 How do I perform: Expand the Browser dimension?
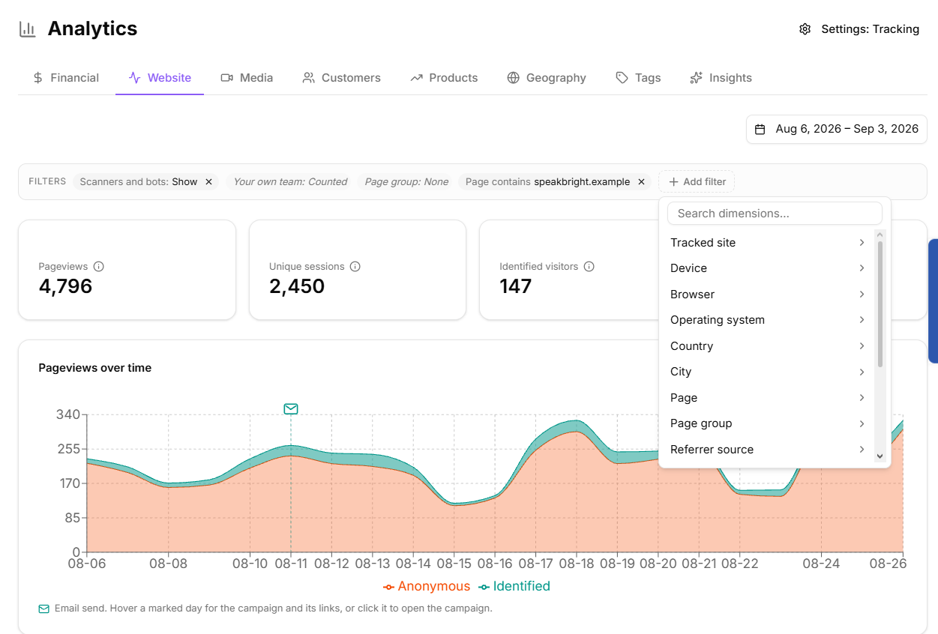point(768,295)
